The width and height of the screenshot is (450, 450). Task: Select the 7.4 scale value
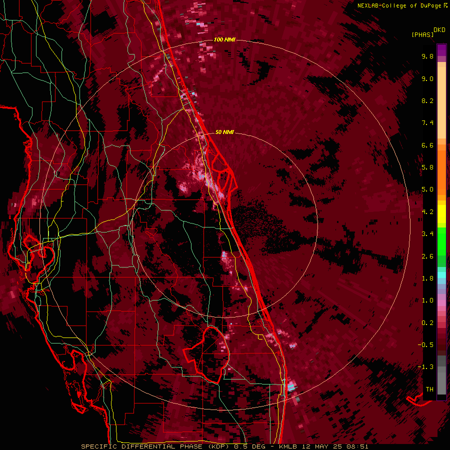tap(427, 123)
